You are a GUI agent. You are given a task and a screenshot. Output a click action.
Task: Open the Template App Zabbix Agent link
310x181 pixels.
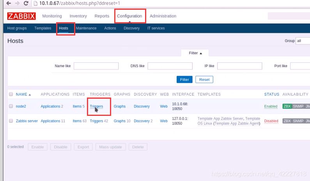click(x=237, y=123)
